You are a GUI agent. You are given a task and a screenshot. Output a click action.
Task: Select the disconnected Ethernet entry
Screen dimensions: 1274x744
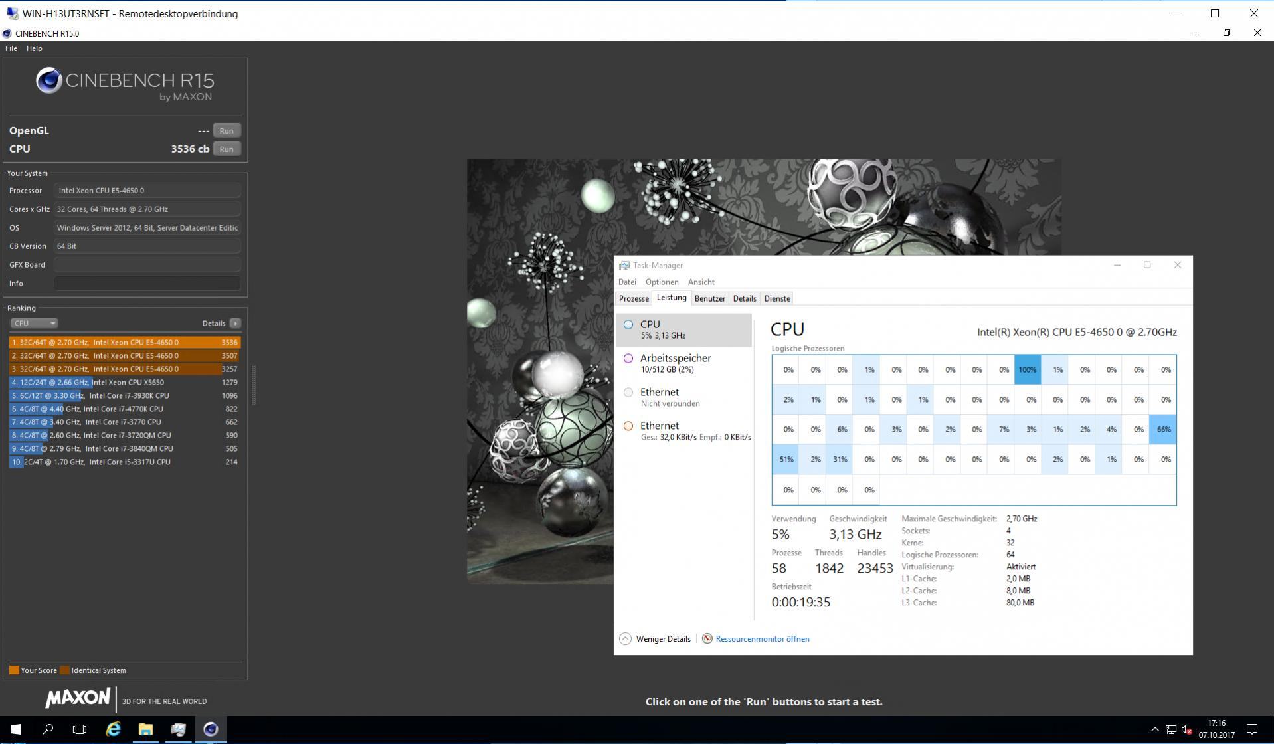pyautogui.click(x=684, y=397)
